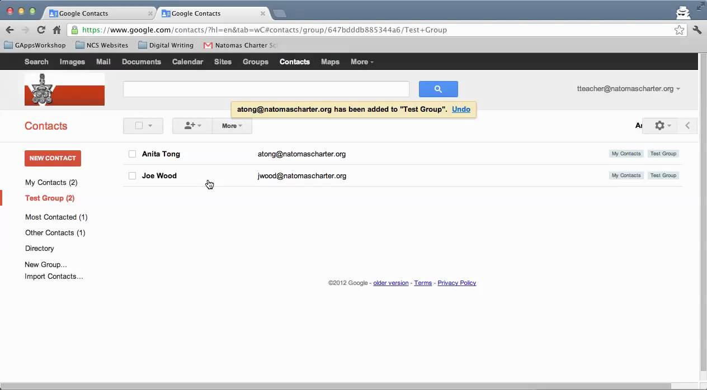Open Maps from the top bar

[x=330, y=61]
